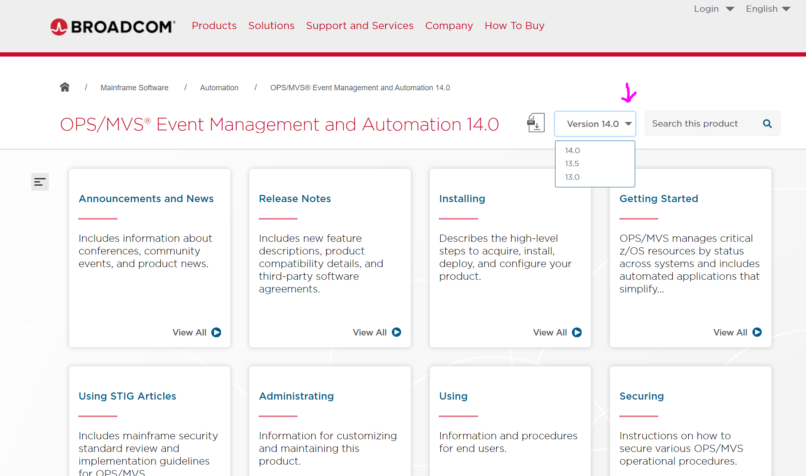Open the Products menu
This screenshot has width=806, height=476.
(x=214, y=26)
